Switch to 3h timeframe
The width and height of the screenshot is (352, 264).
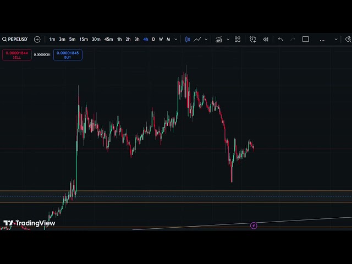point(137,39)
